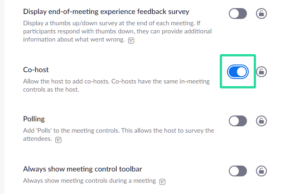Click the lock icon for feedback survey setting
This screenshot has width=285, height=194.
[x=261, y=14]
